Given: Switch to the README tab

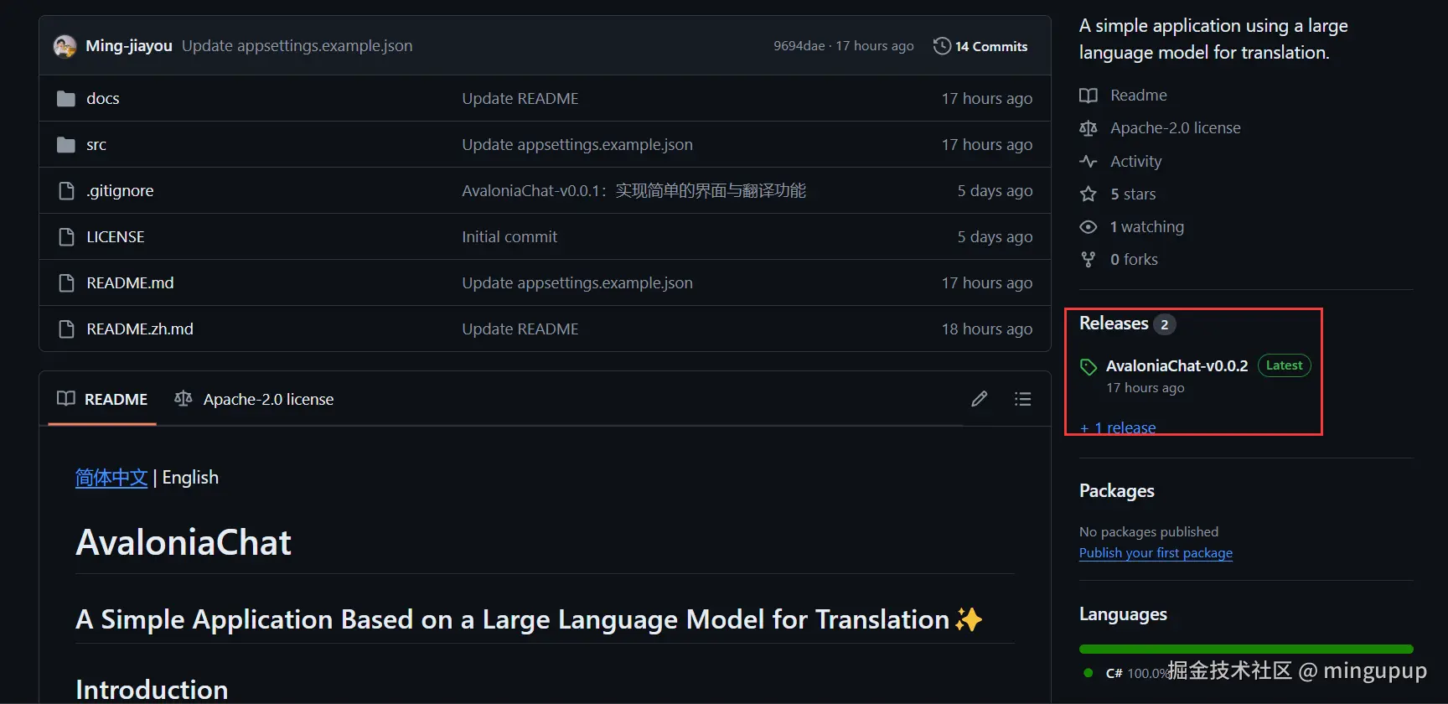Looking at the screenshot, I should tap(102, 400).
